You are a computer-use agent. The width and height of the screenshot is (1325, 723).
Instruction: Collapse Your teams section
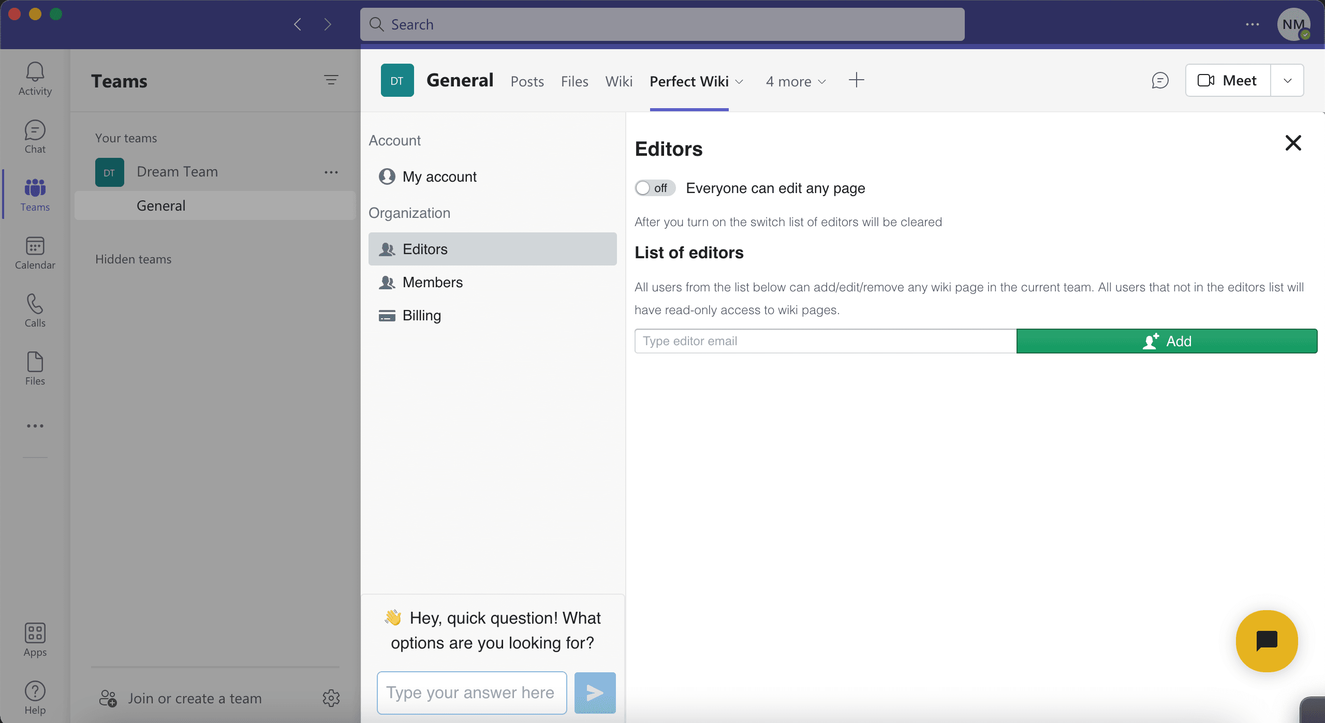click(x=126, y=138)
